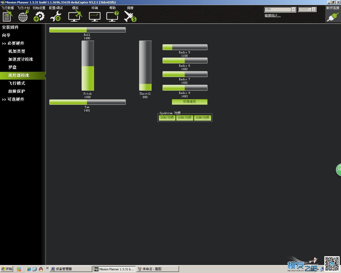This screenshot has width=341, height=273.
Task: Click the Windows Start (开始) button
Action: (7, 269)
